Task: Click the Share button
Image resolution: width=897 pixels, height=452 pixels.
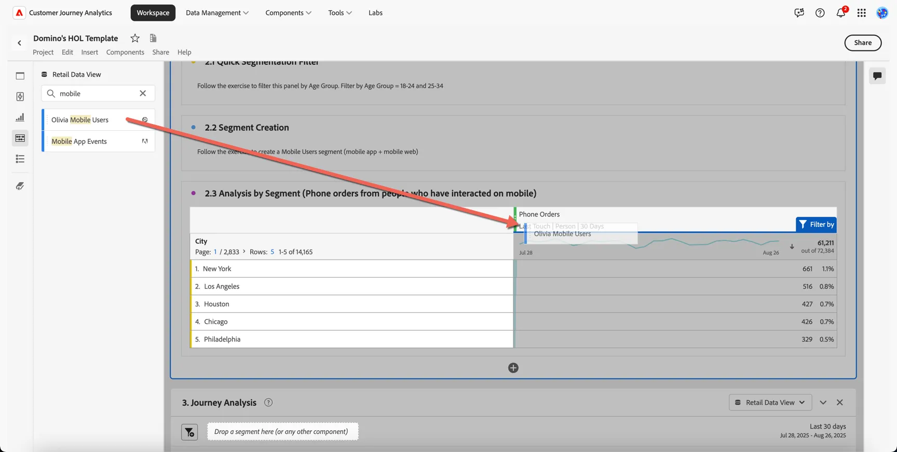Action: [x=863, y=43]
